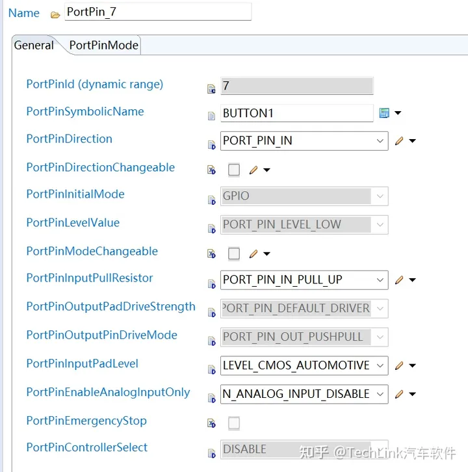Expand the arrow menu for PortPinInputPullResistor
Screen dimensions: 468x472
(x=412, y=280)
